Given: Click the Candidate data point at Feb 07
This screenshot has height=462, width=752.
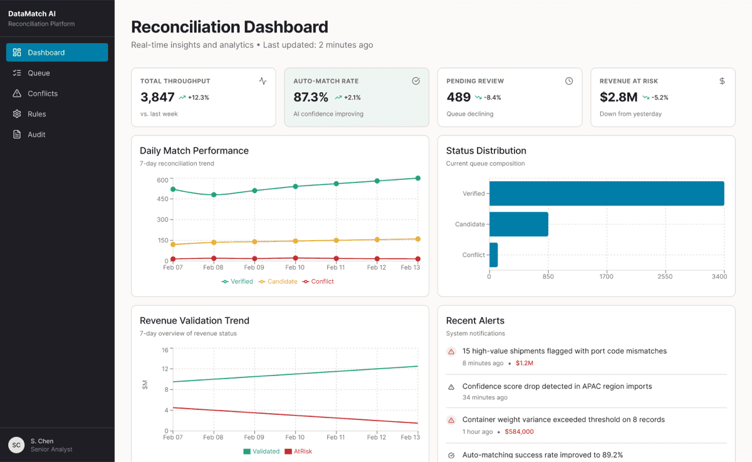Looking at the screenshot, I should pyautogui.click(x=173, y=244).
